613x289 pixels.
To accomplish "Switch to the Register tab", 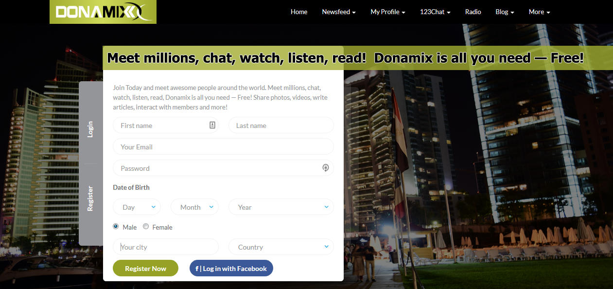I will [90, 199].
